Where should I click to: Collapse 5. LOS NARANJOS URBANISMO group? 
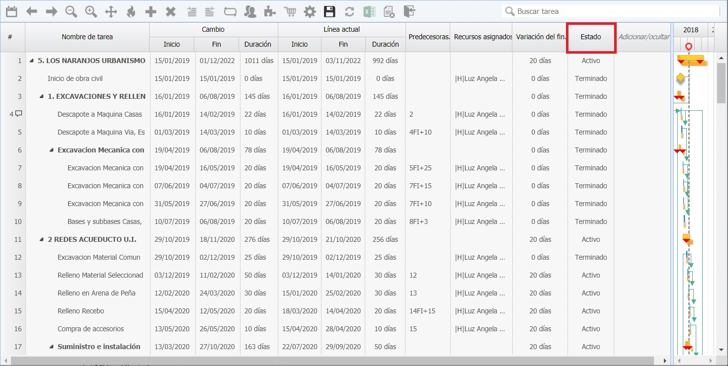click(x=32, y=61)
